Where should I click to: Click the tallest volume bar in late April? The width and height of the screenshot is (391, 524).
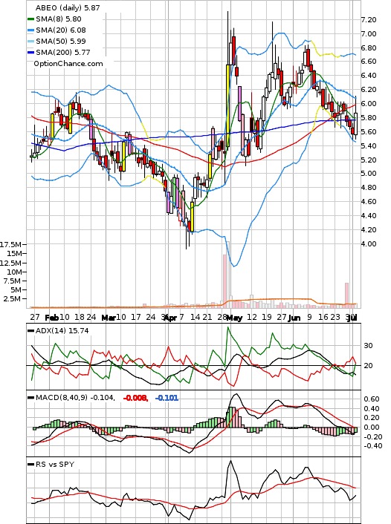pos(228,274)
